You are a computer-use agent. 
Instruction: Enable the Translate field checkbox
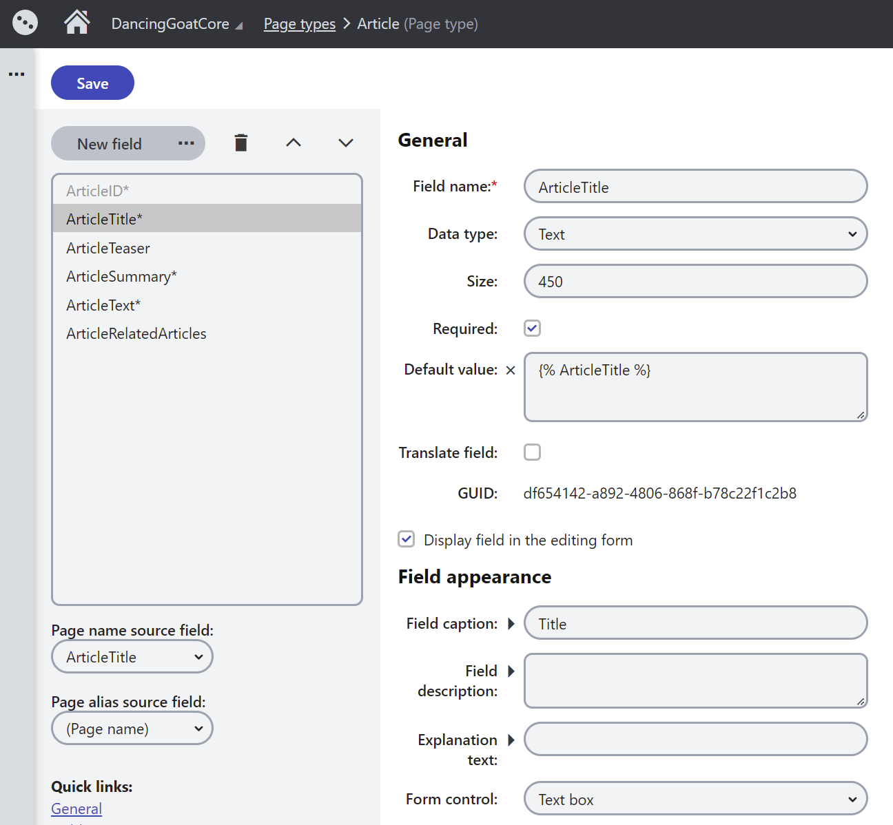[x=533, y=452]
